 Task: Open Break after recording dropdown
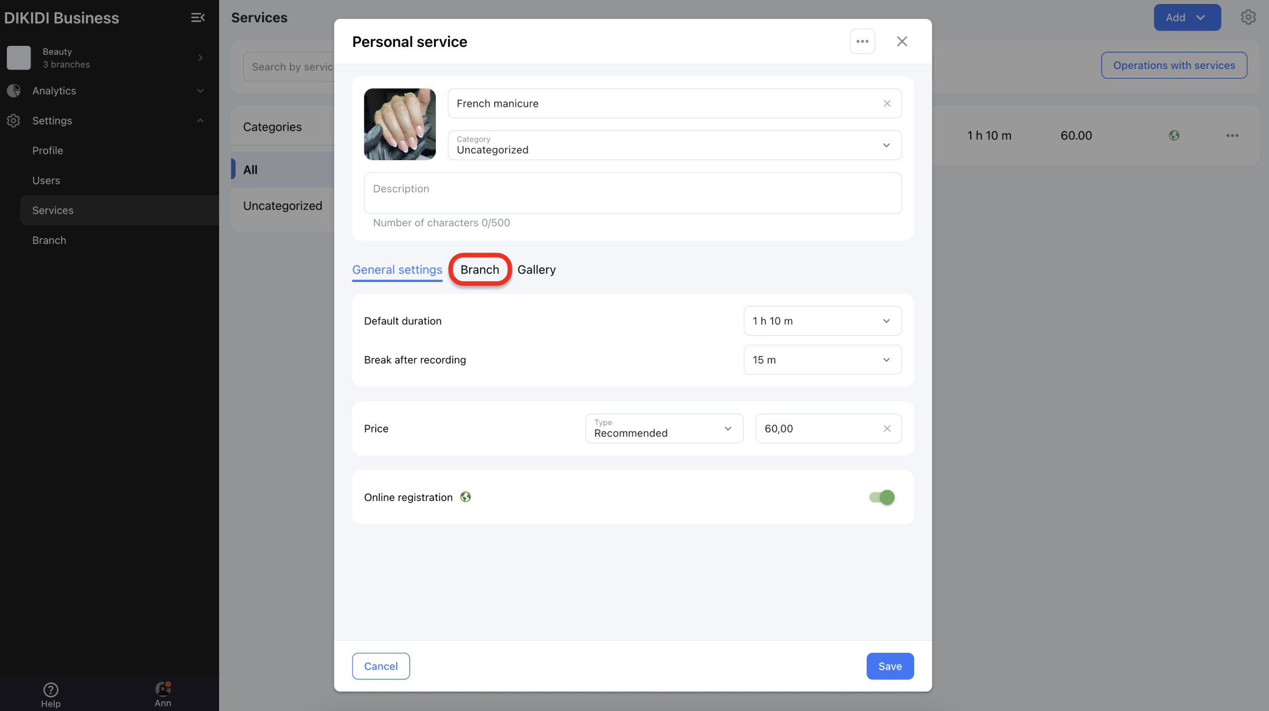[822, 360]
